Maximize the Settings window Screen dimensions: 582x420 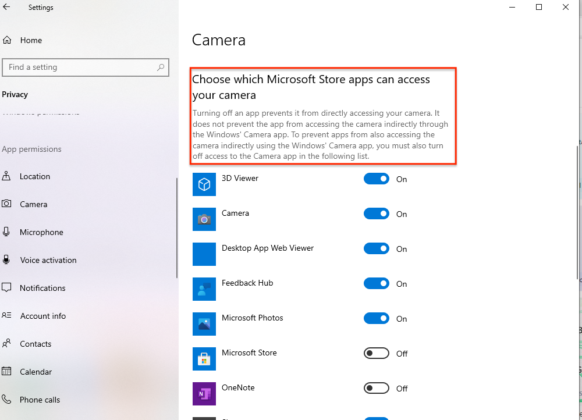[539, 7]
